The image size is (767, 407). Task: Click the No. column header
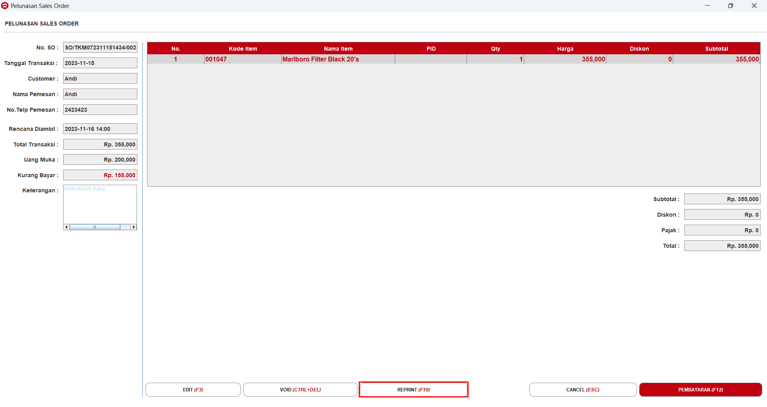pyautogui.click(x=176, y=49)
